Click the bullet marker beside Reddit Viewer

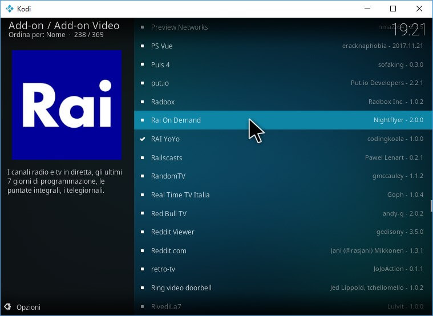pyautogui.click(x=143, y=232)
